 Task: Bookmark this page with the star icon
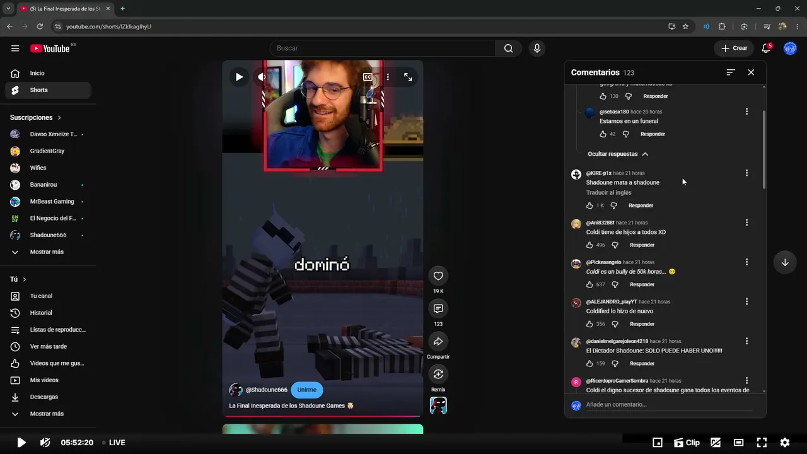(685, 26)
